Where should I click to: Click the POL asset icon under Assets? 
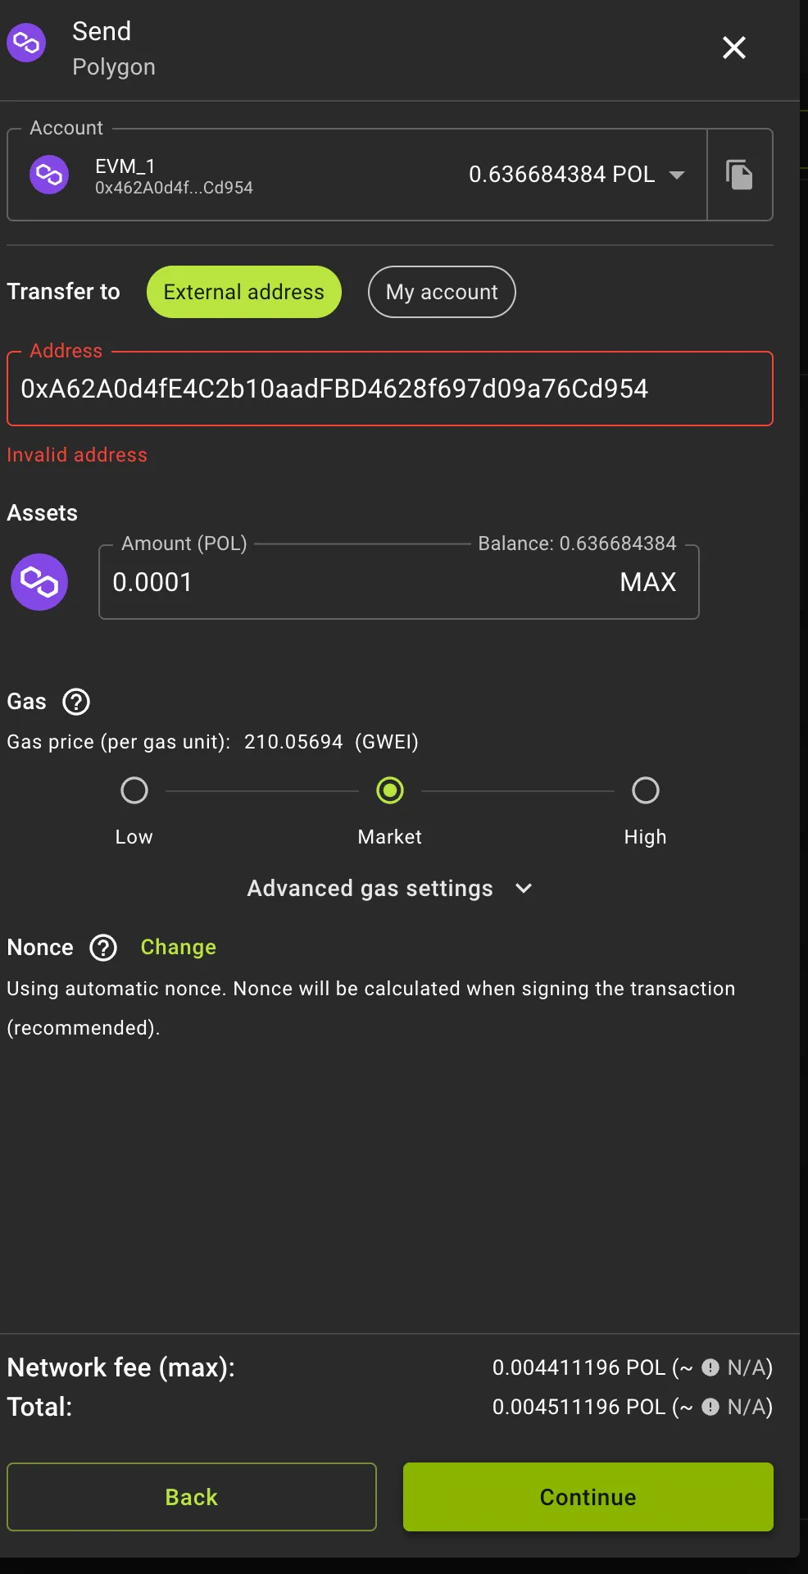click(x=39, y=582)
